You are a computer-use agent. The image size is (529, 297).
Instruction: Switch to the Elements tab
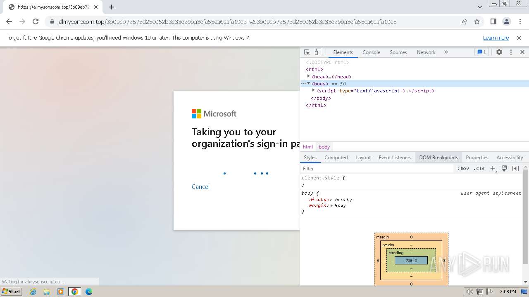pos(343,52)
